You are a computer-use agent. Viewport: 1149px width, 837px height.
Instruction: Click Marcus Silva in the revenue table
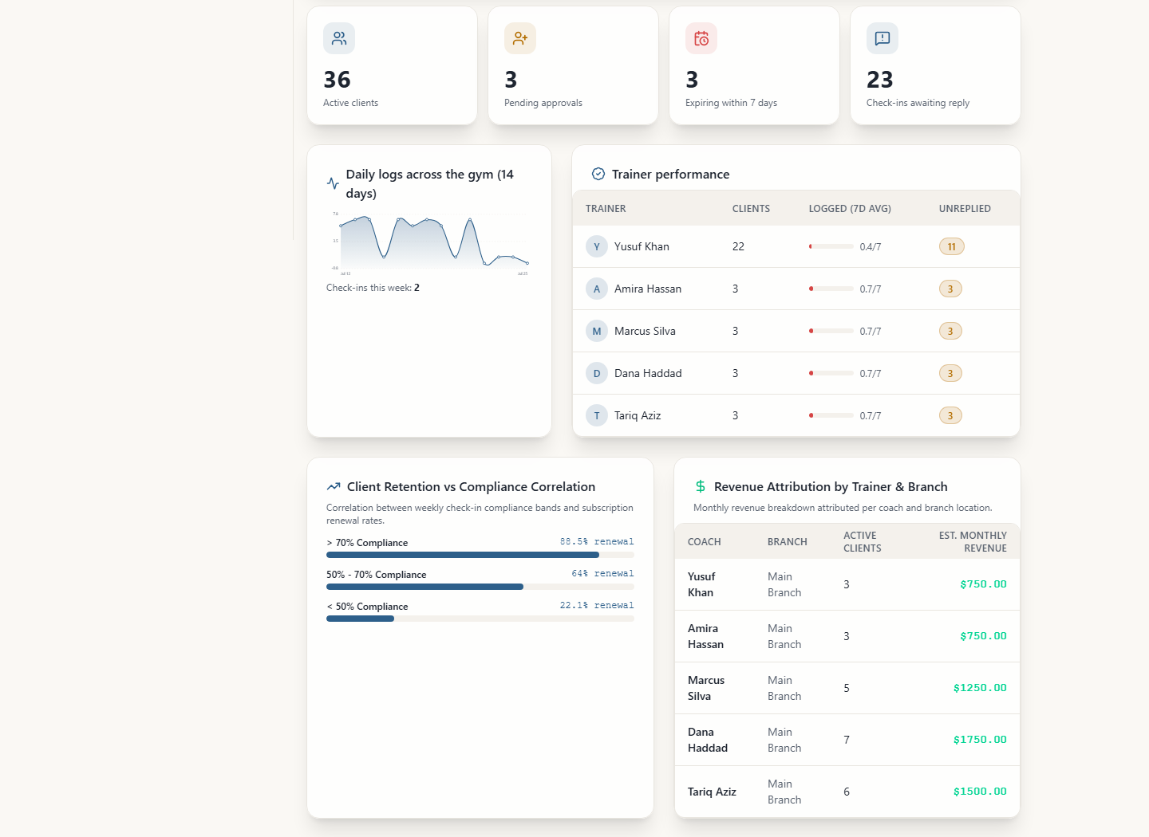[x=706, y=688]
